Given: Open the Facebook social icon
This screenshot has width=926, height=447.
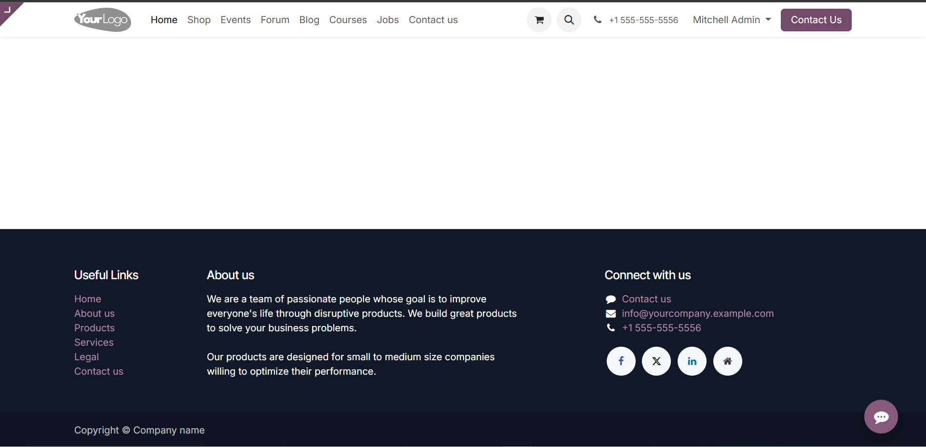Looking at the screenshot, I should [621, 361].
